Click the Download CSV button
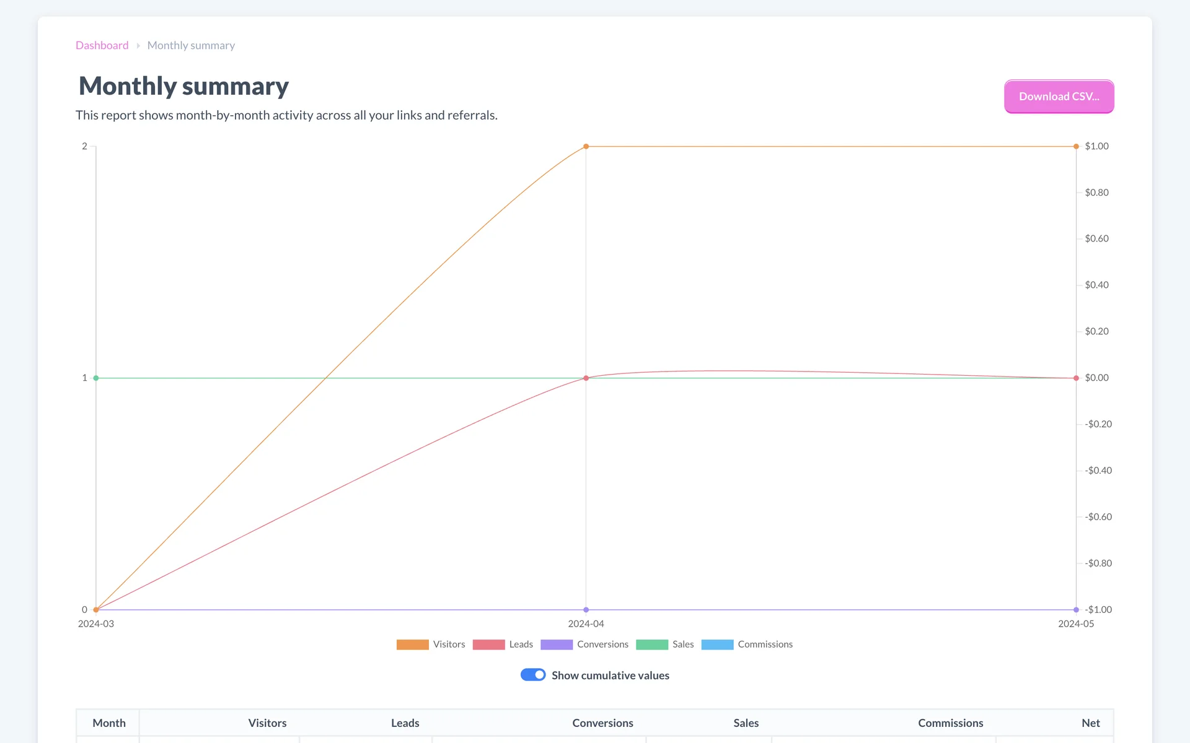This screenshot has height=743, width=1190. click(x=1059, y=97)
